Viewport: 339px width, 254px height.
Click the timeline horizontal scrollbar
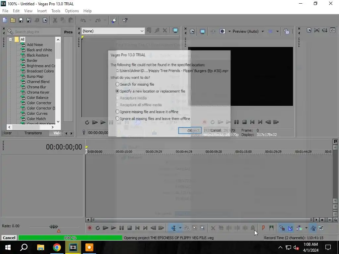[x=202, y=220]
